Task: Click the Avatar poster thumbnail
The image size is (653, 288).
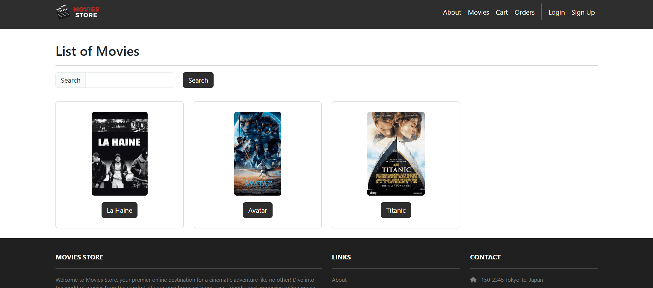Action: point(258,154)
